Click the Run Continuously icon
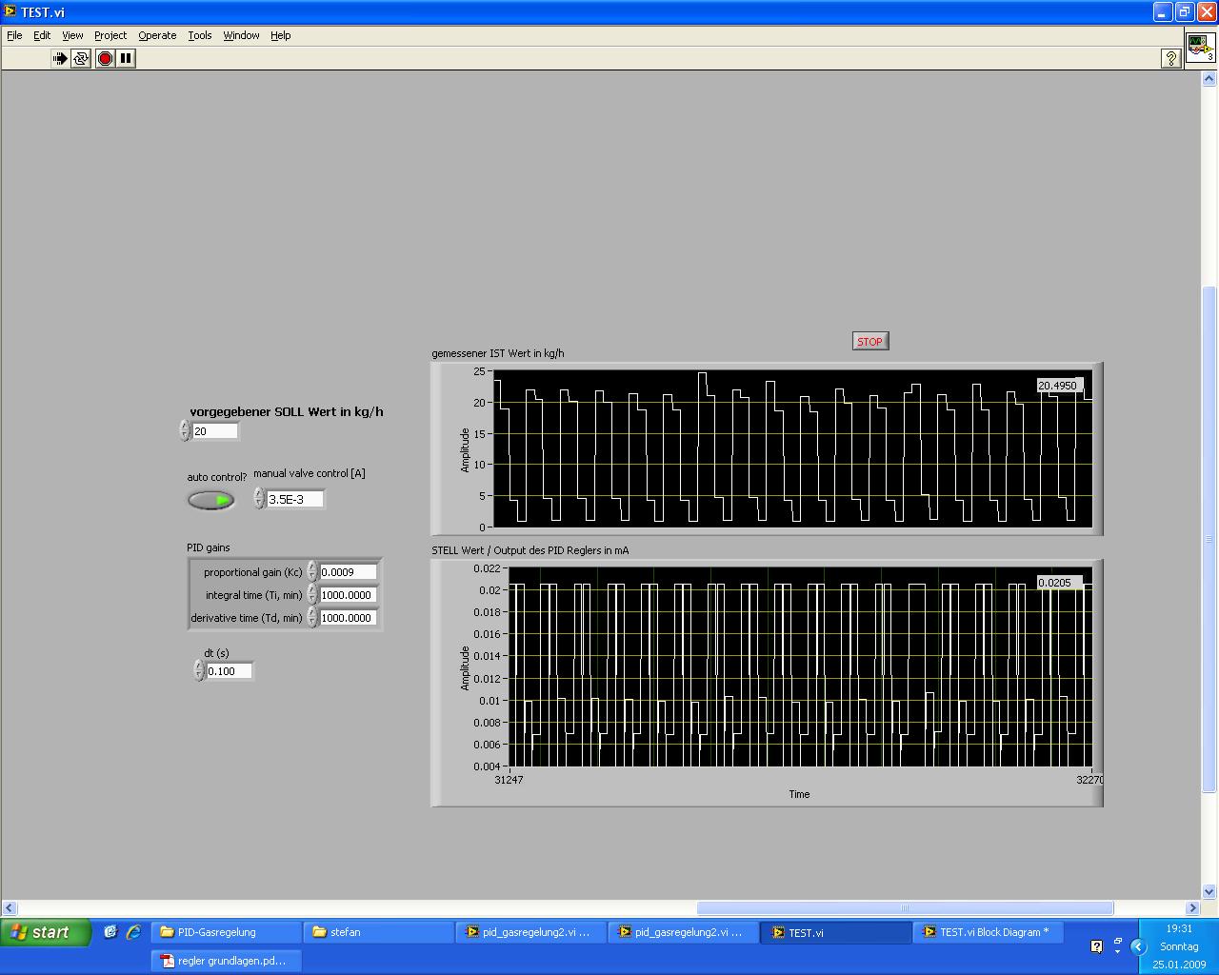 [x=81, y=58]
